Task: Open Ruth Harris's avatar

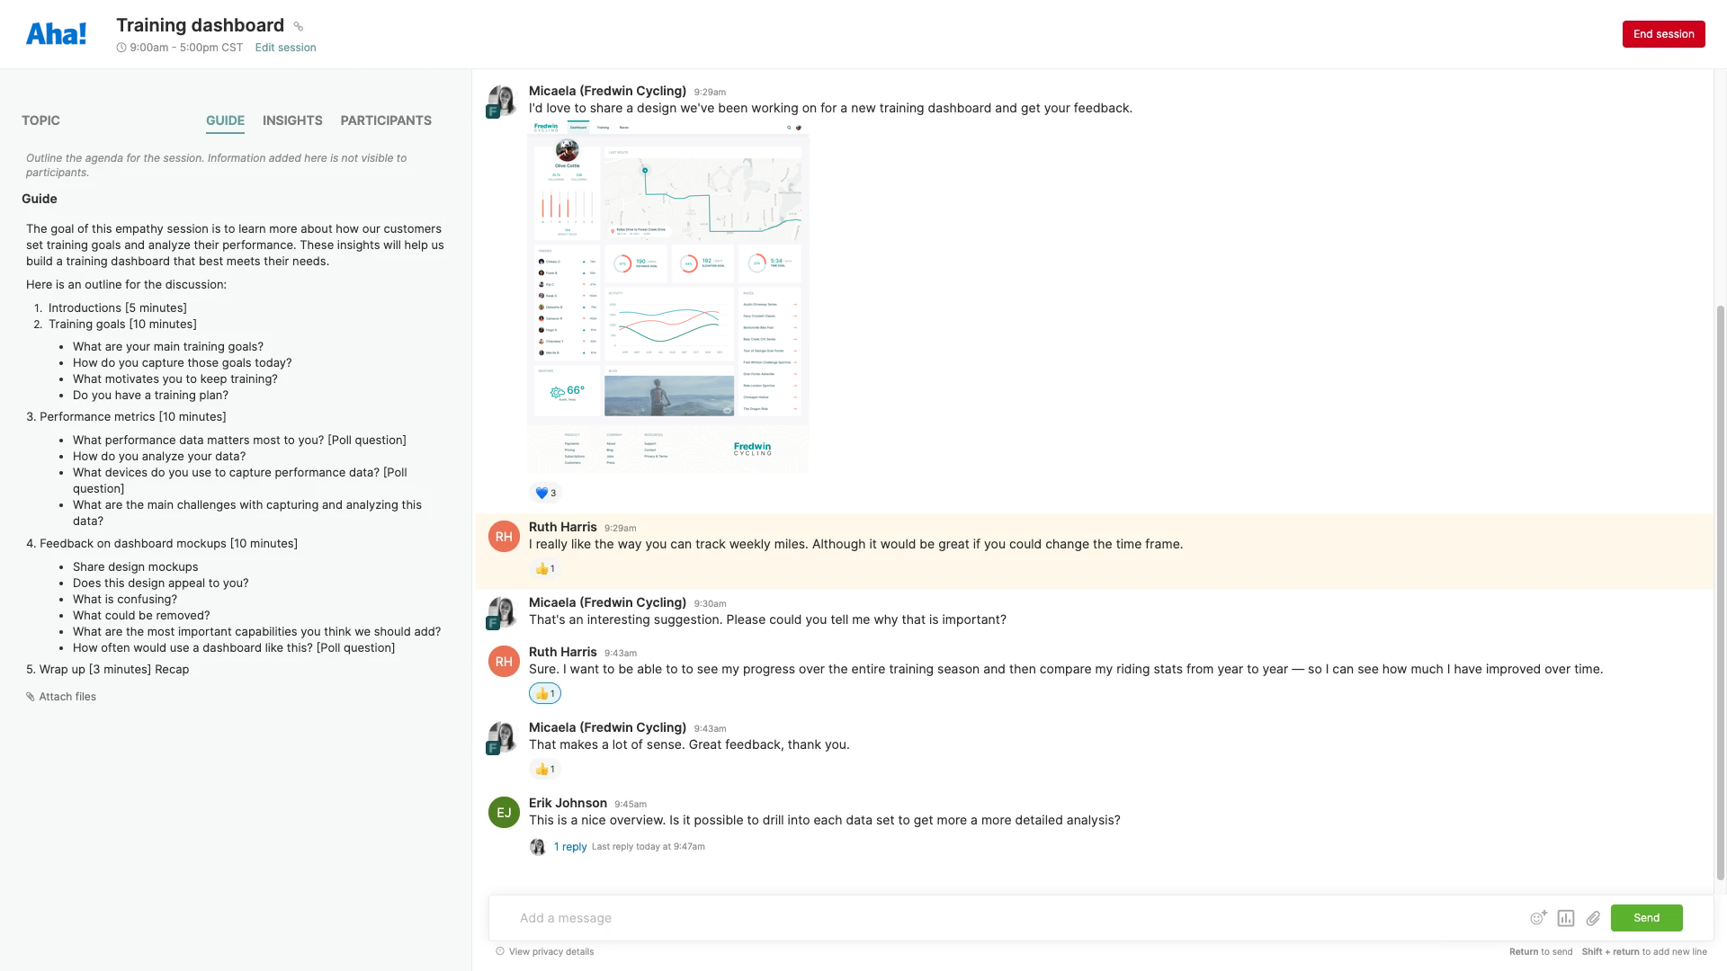Action: [x=503, y=536]
